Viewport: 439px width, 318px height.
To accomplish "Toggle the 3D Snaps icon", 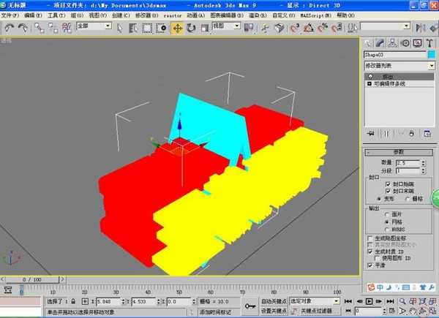I will 295,28.
